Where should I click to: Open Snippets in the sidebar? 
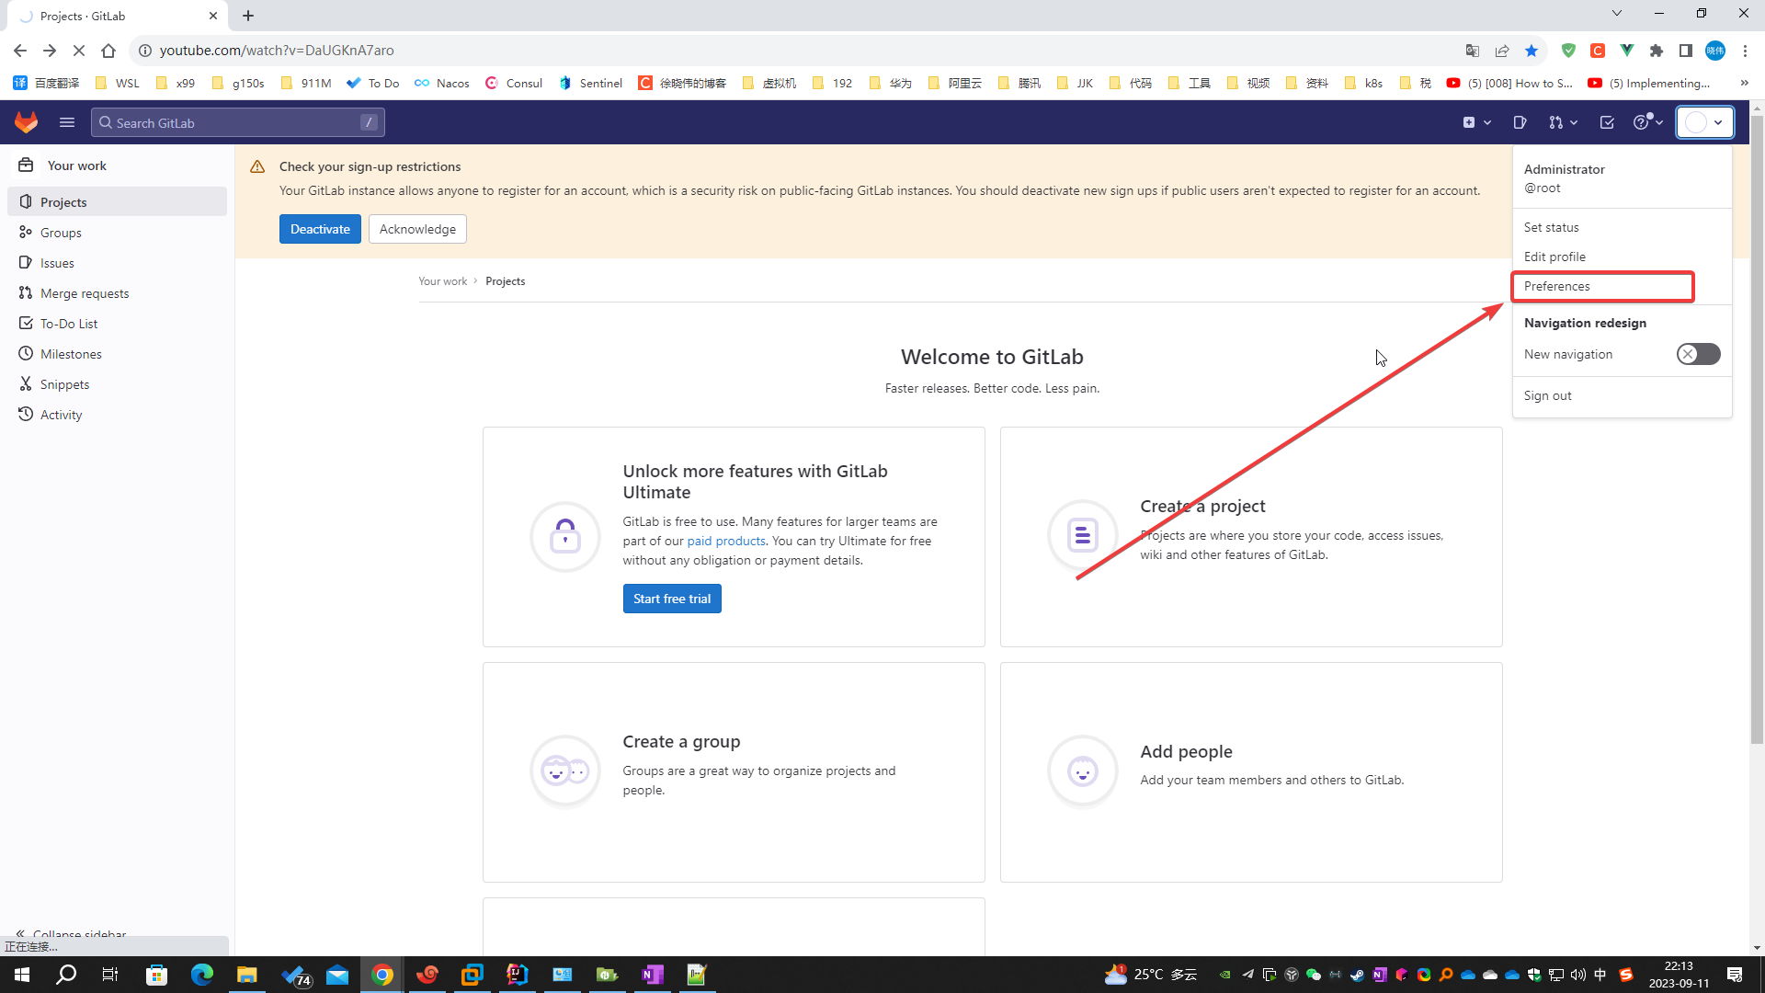coord(64,384)
